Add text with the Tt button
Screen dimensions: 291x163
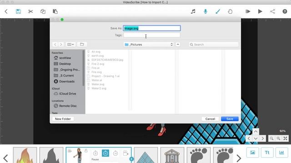point(267,153)
